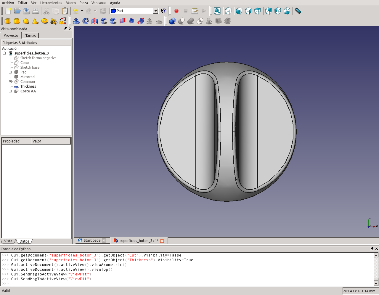Expand the Common tree node
The width and height of the screenshot is (379, 295).
(10, 82)
